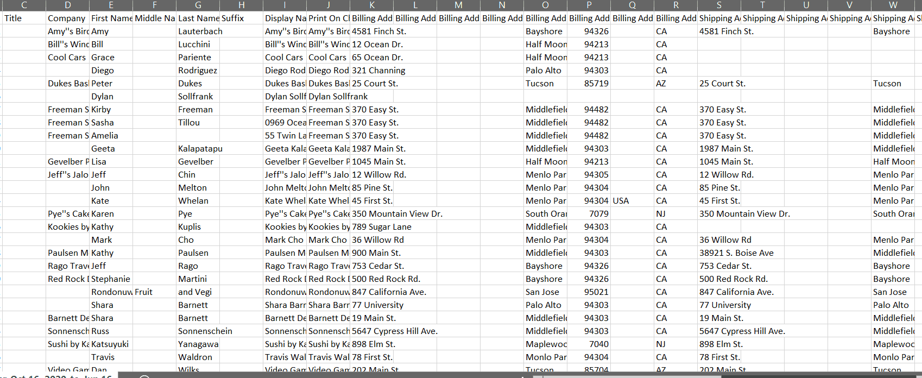Select the Melton last name cell
Viewport: 922px width, 378px height.
pos(198,187)
